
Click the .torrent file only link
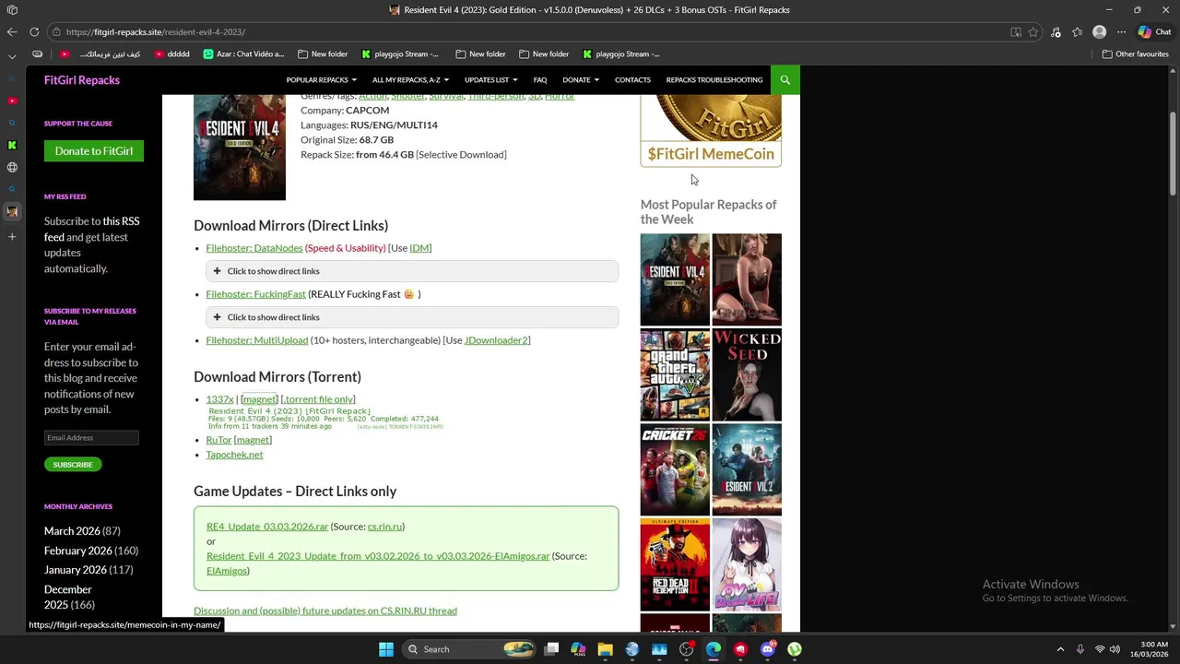pos(318,399)
